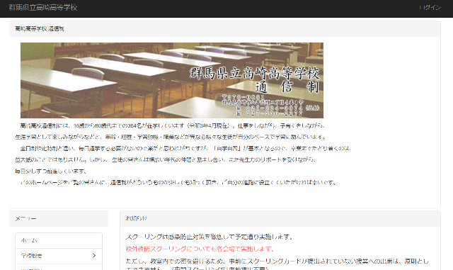Click the notice line starting ただし、教室内での密
The width and height of the screenshot is (453, 270).
tap(277, 261)
